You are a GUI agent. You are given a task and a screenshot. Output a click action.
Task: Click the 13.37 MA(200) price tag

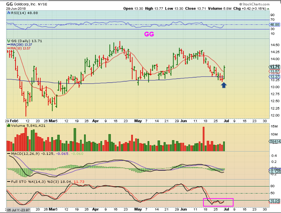[x=275, y=77]
